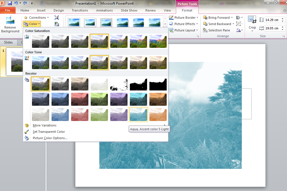
Task: Select the first picture style thumbnail in ribbon
Action: [74, 22]
